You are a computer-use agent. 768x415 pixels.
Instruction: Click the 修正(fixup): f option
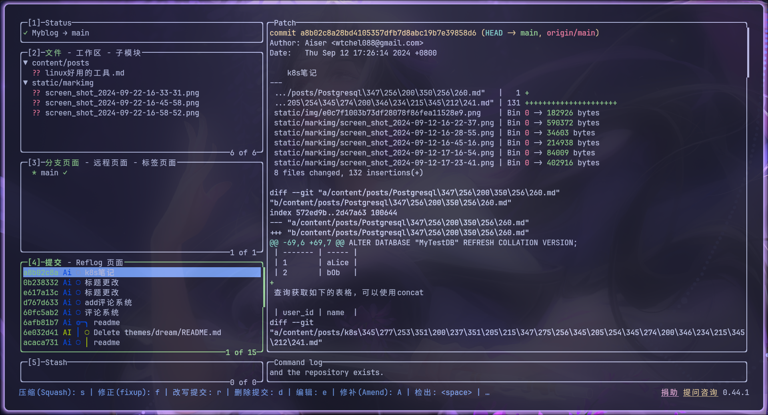(x=129, y=392)
